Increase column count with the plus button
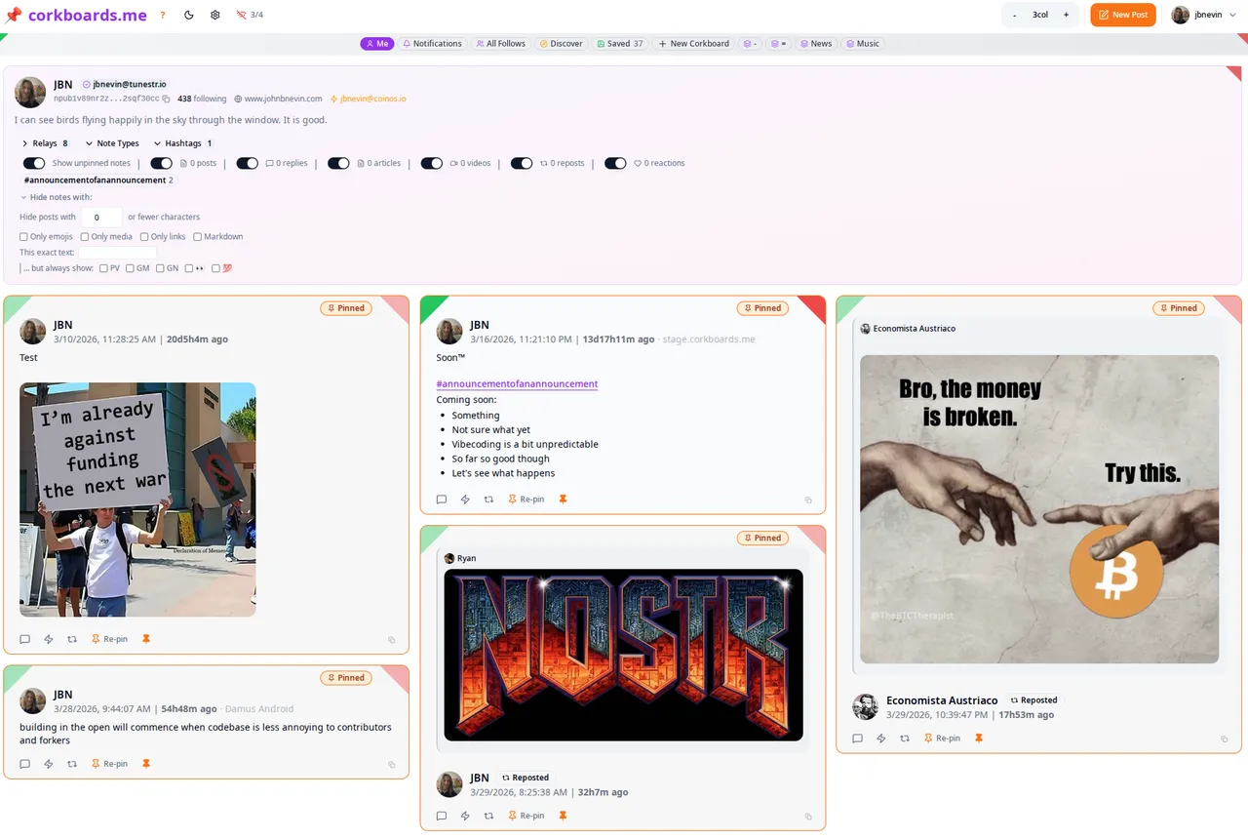The height and width of the screenshot is (839, 1248). coord(1066,15)
